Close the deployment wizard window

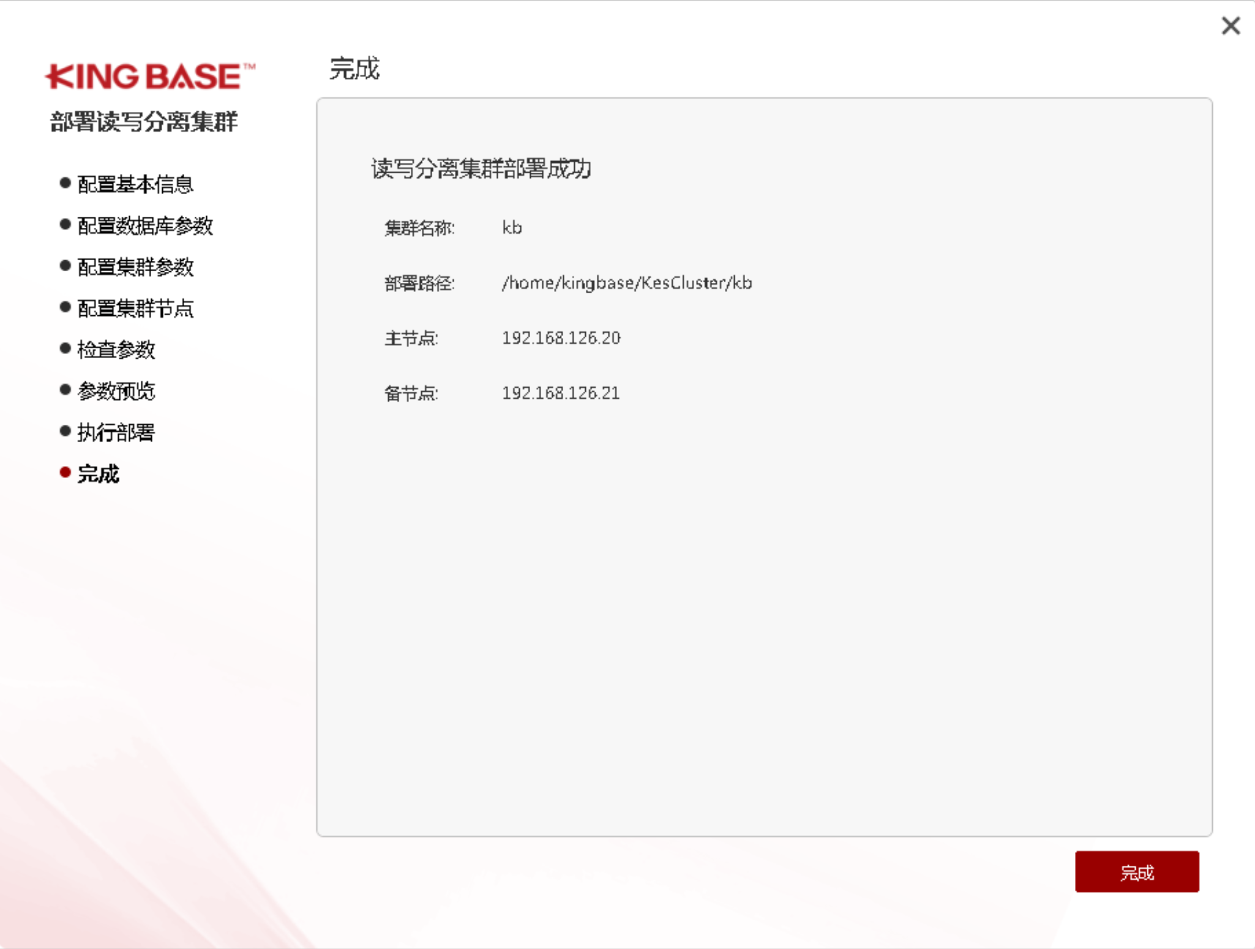point(1231,26)
